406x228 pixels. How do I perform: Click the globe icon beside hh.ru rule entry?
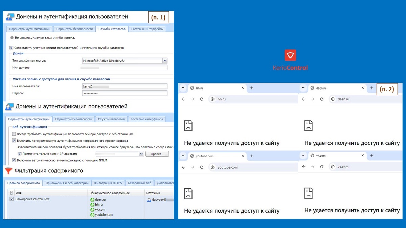click(x=92, y=205)
